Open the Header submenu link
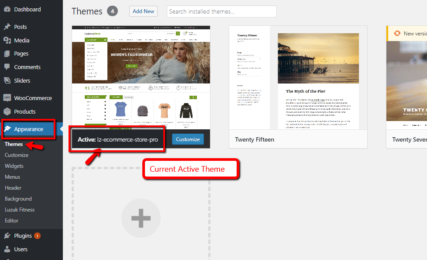Image resolution: width=427 pixels, height=260 pixels. point(13,188)
